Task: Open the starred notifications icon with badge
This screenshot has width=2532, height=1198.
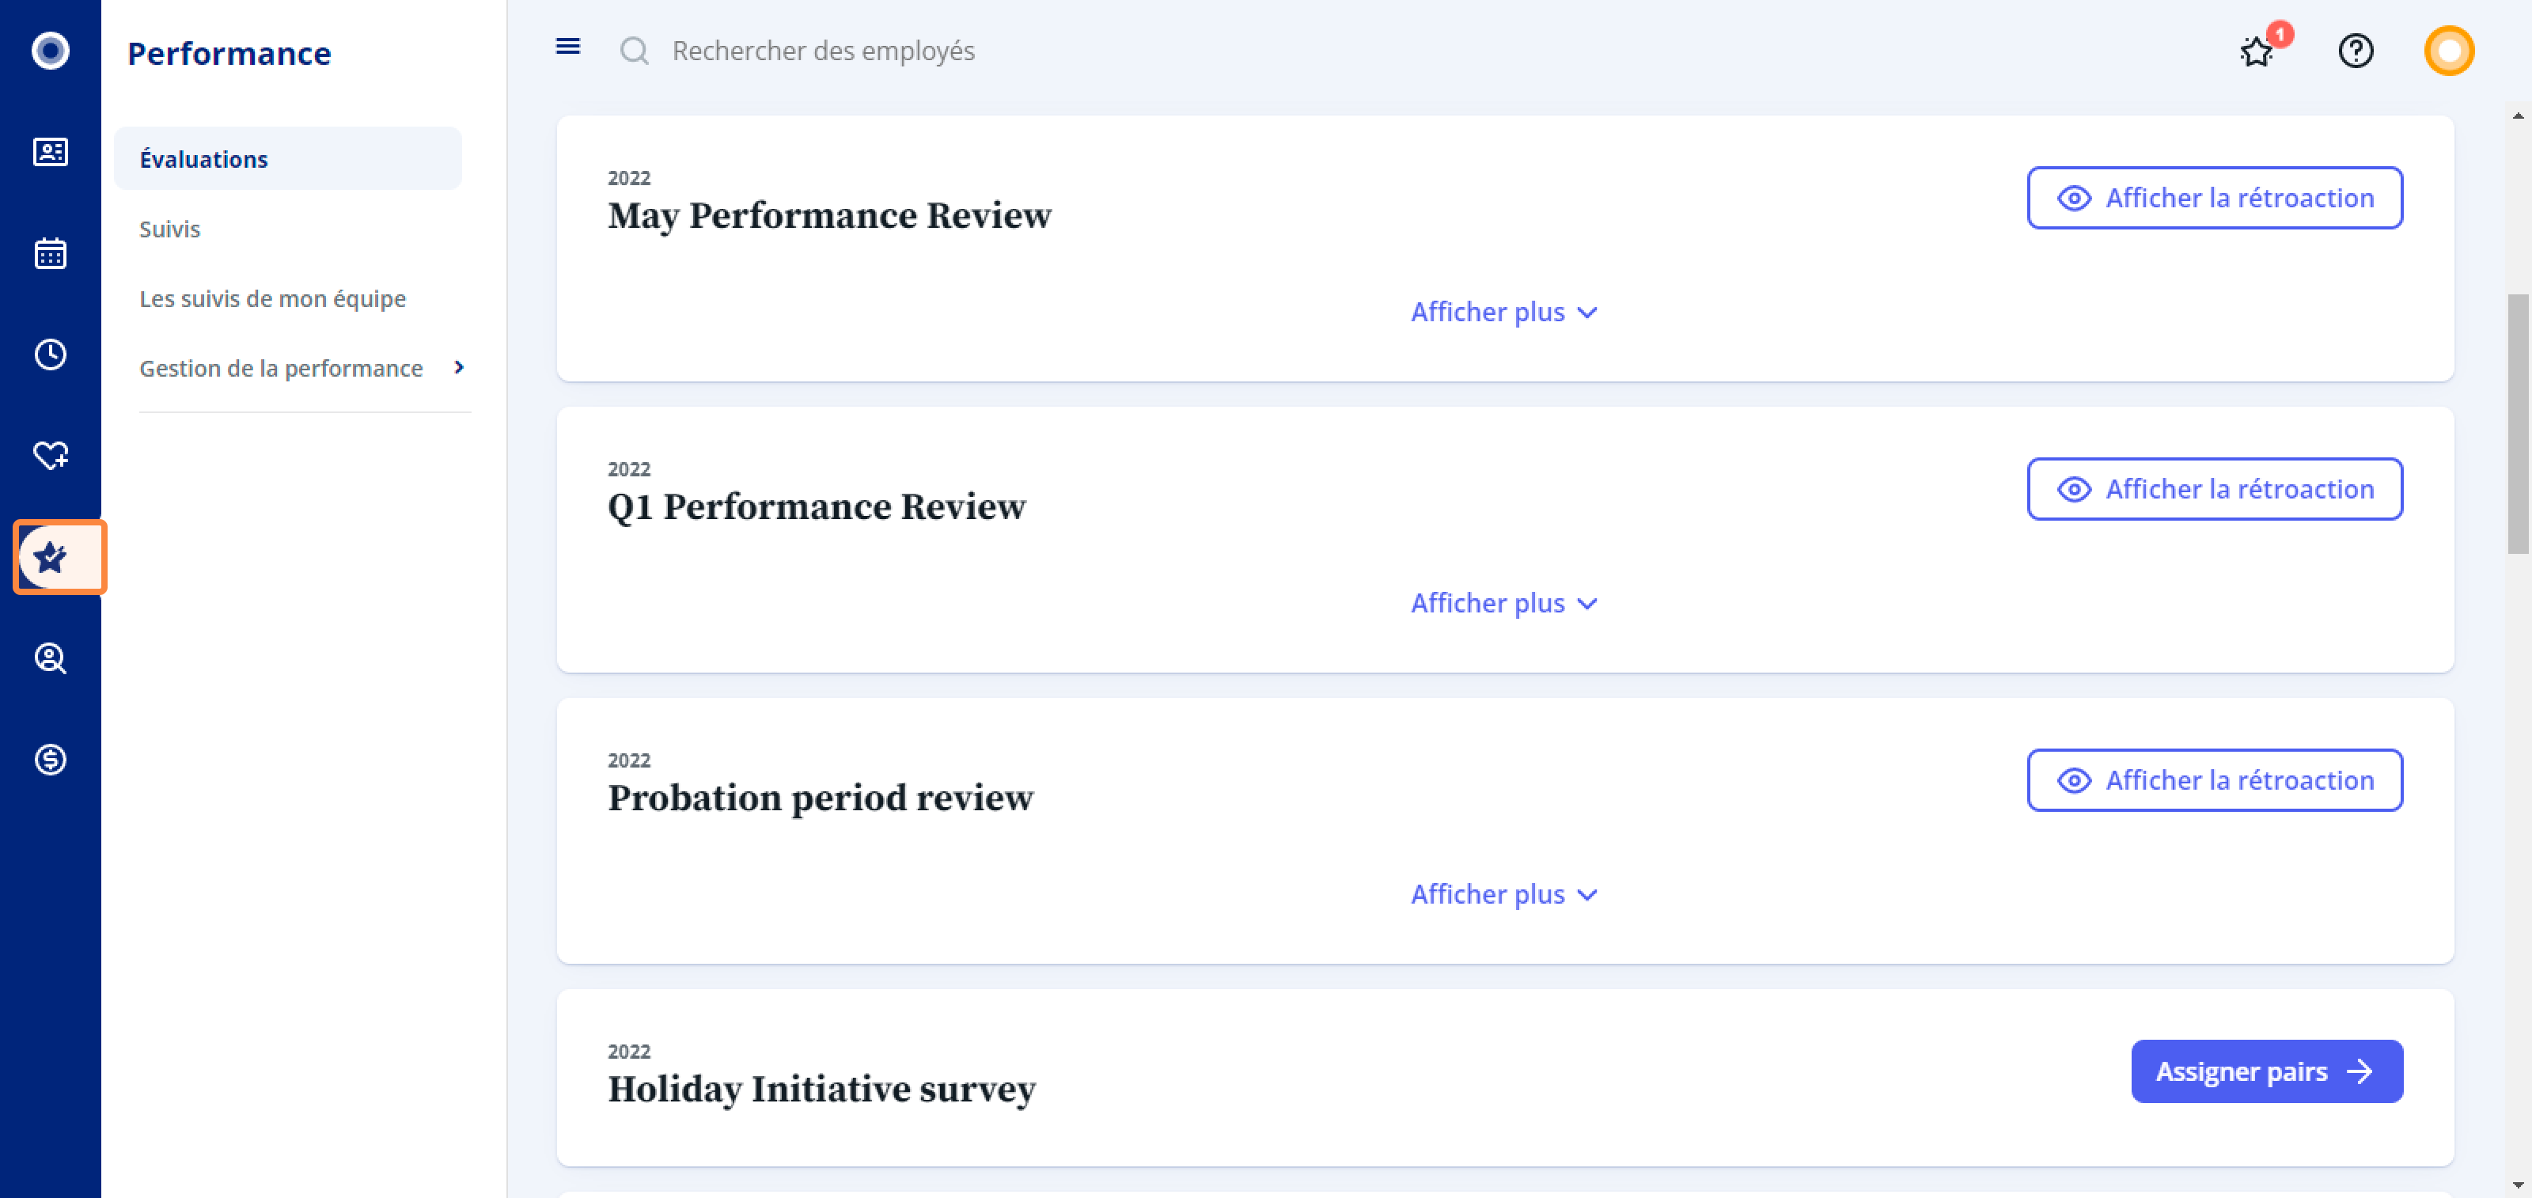Action: click(2259, 50)
